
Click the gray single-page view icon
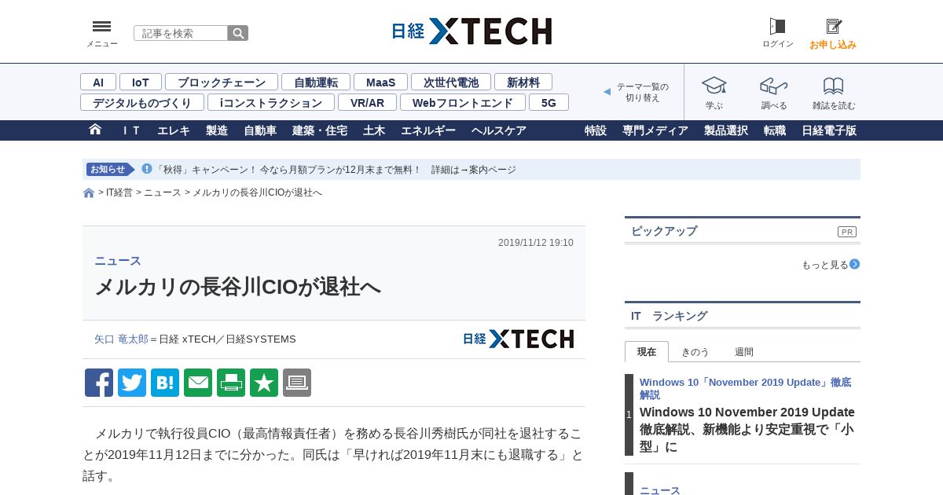click(x=297, y=383)
